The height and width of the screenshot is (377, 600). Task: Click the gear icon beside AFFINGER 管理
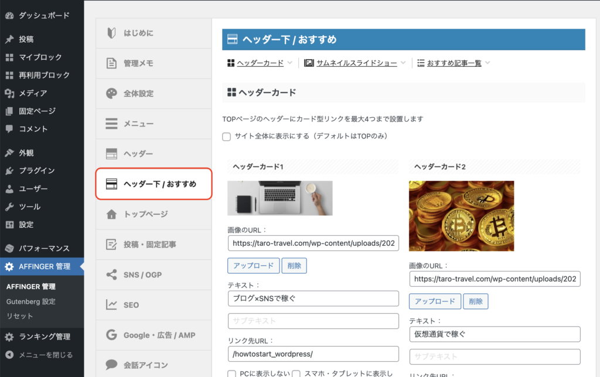9,266
